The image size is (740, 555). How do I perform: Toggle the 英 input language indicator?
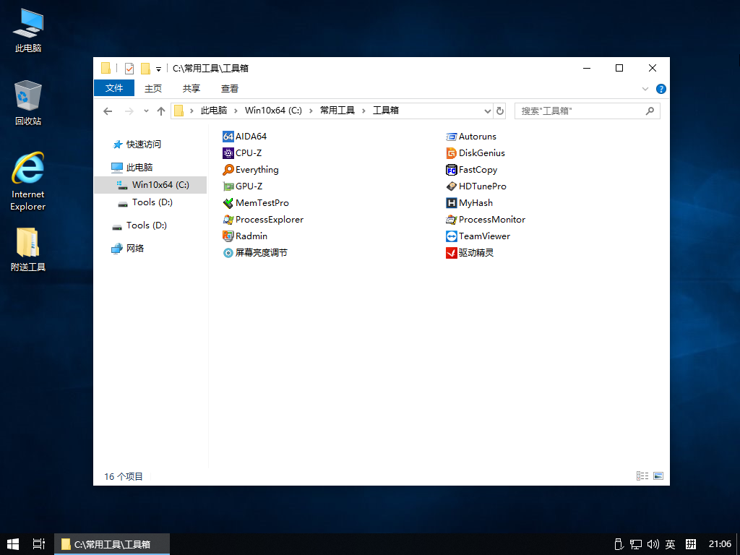[670, 544]
